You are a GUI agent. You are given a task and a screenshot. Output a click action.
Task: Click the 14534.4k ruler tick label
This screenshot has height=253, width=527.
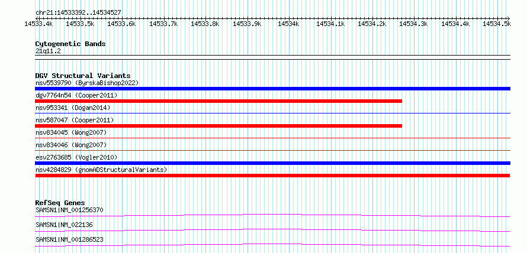(455, 24)
